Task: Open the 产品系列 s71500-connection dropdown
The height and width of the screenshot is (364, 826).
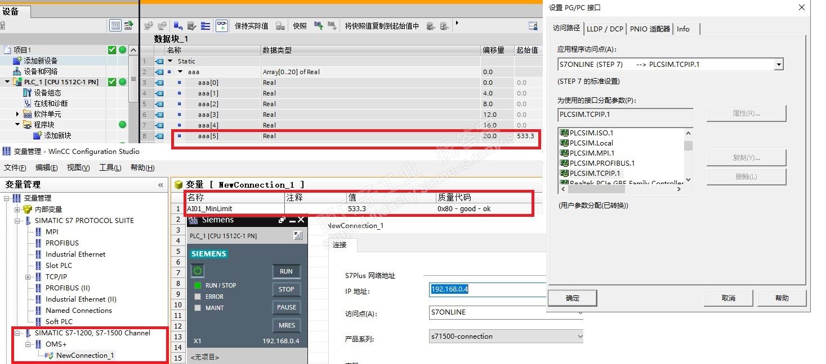Action: pos(580,336)
